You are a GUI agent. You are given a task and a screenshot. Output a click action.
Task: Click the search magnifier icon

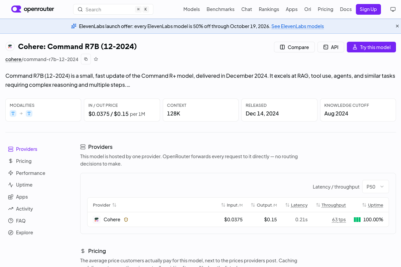click(80, 9)
